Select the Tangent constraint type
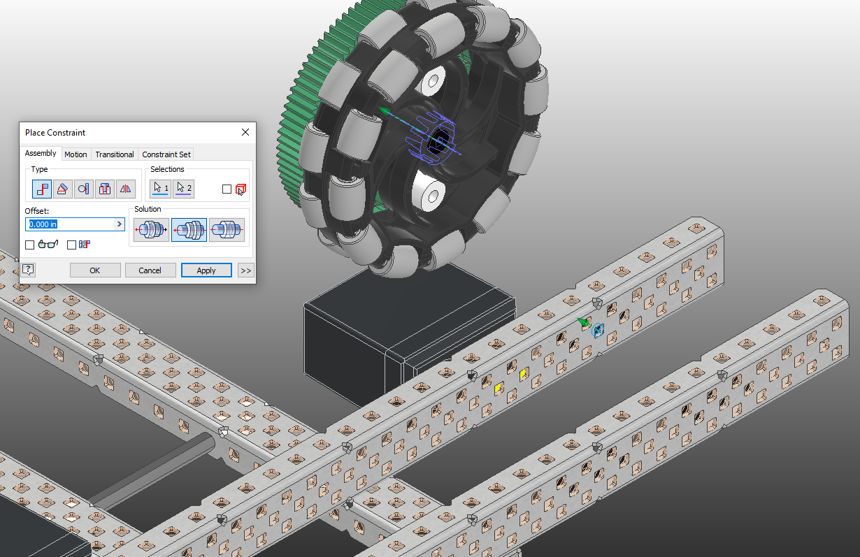This screenshot has height=557, width=860. (x=84, y=189)
